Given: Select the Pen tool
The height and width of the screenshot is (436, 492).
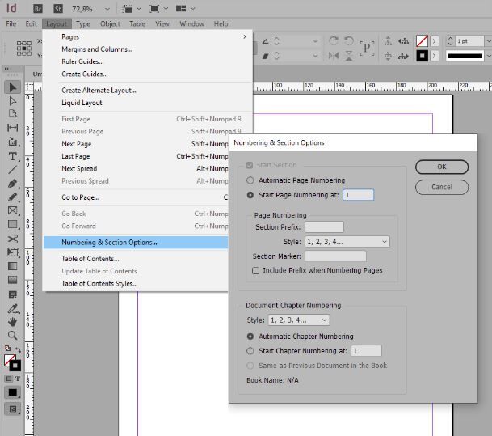Looking at the screenshot, I should point(13,184).
